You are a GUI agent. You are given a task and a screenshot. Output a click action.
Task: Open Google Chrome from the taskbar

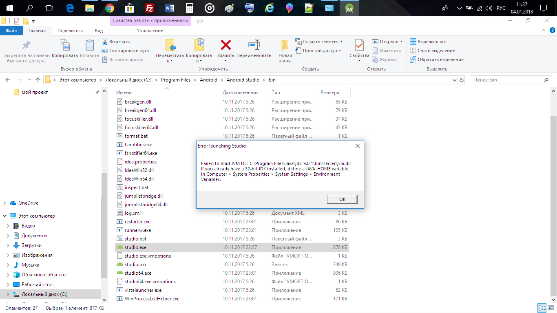[x=109, y=8]
